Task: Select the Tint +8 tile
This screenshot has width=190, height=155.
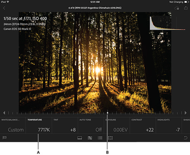Action: (65, 125)
